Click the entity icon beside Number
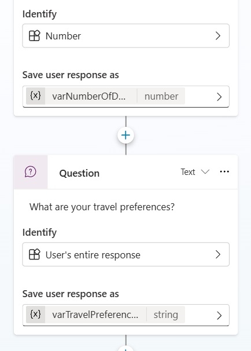This screenshot has height=351, width=251. point(35,36)
